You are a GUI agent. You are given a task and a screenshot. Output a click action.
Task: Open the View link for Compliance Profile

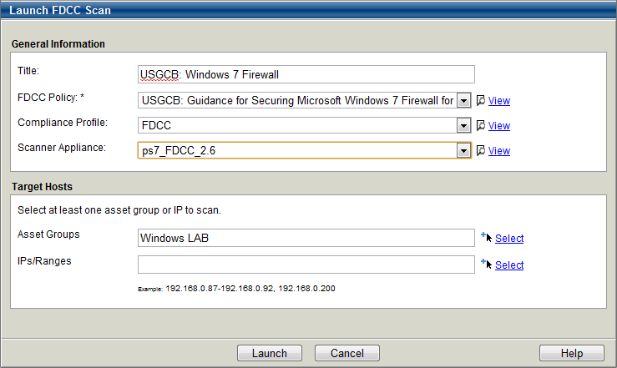(x=499, y=126)
